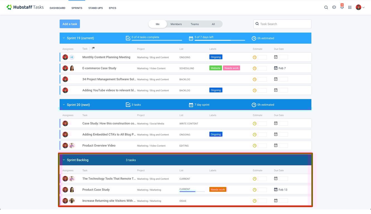Open the search icon in top bar

pyautogui.click(x=326, y=8)
